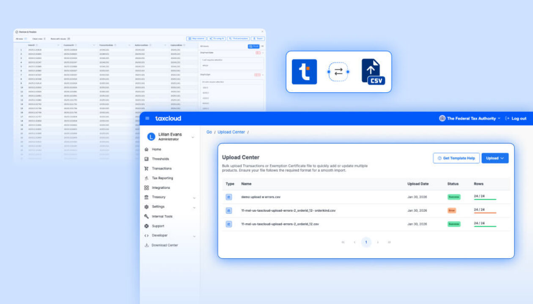This screenshot has width=533, height=304.
Task: Open the Upload Center breadcrumb link
Action: coord(231,132)
